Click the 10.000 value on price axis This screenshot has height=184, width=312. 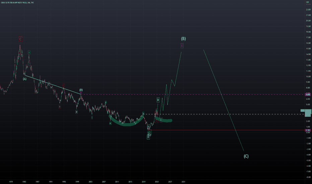[308, 77]
